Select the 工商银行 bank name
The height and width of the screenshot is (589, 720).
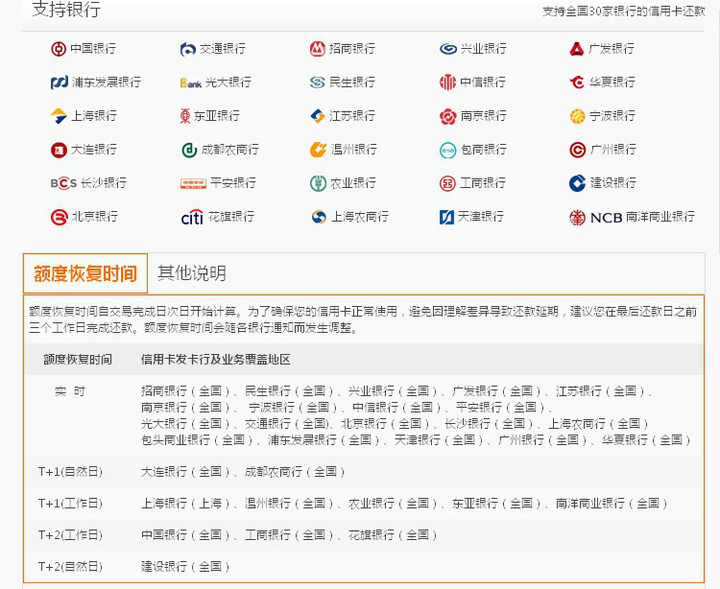(x=483, y=183)
